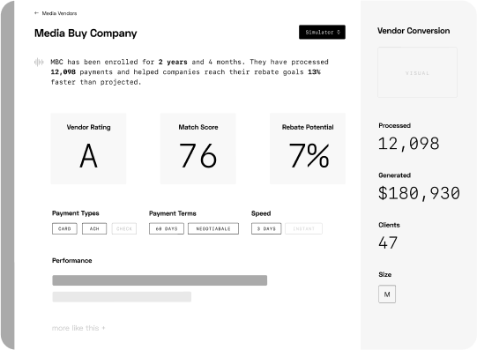Select the NEGOTIABLE payment term chip

coord(213,228)
